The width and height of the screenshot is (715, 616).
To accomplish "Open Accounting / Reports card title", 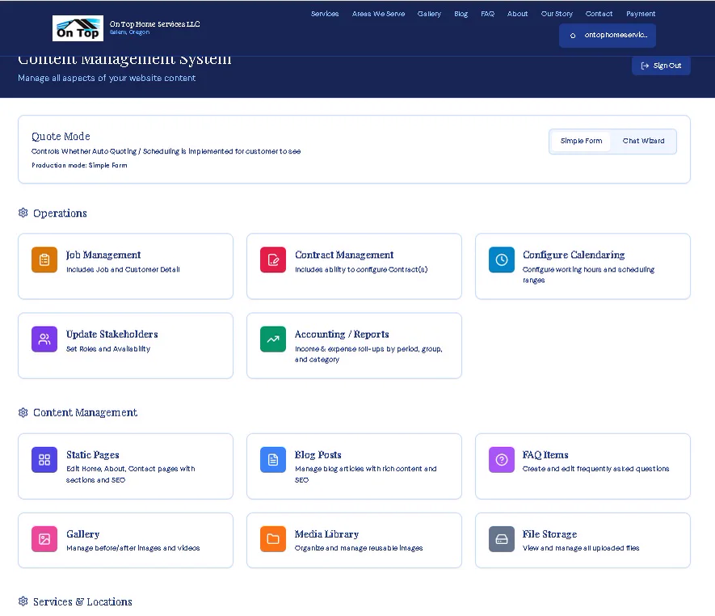I will coord(342,334).
